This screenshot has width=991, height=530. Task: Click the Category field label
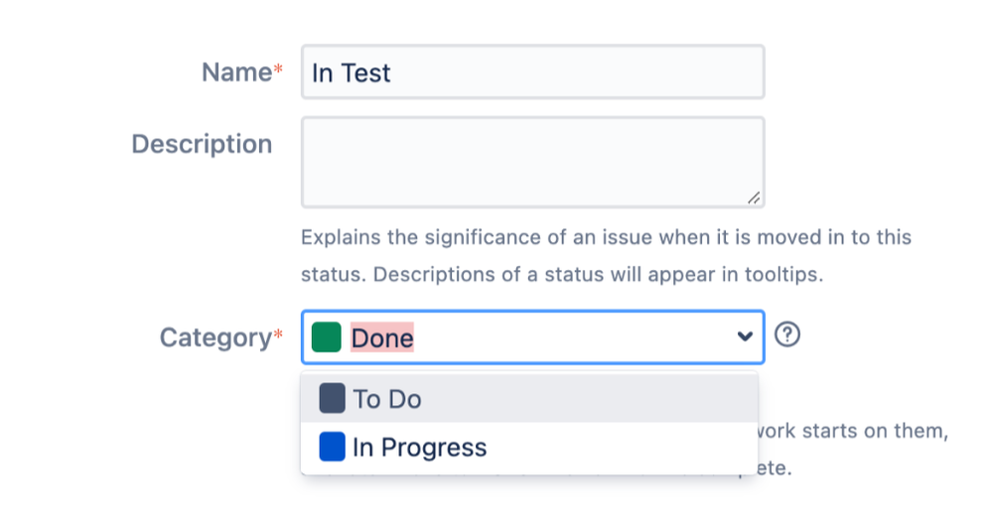click(215, 337)
